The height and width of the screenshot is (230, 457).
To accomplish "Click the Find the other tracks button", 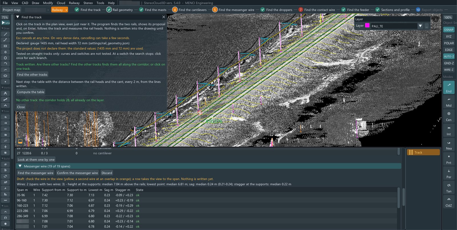I will [x=32, y=75].
